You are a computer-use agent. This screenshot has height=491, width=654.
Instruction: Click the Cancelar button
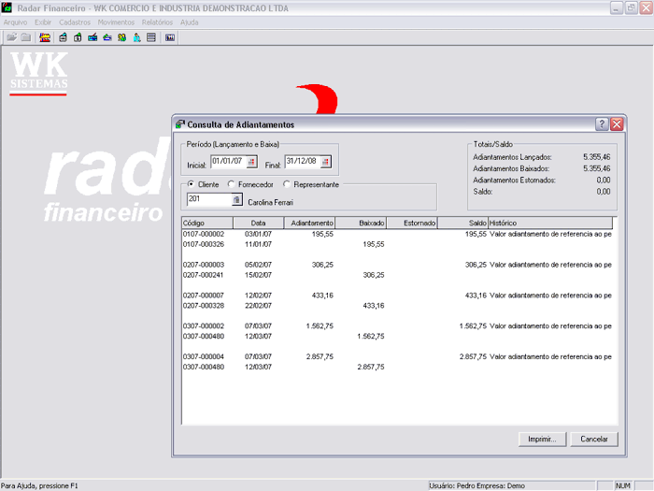pyautogui.click(x=594, y=439)
